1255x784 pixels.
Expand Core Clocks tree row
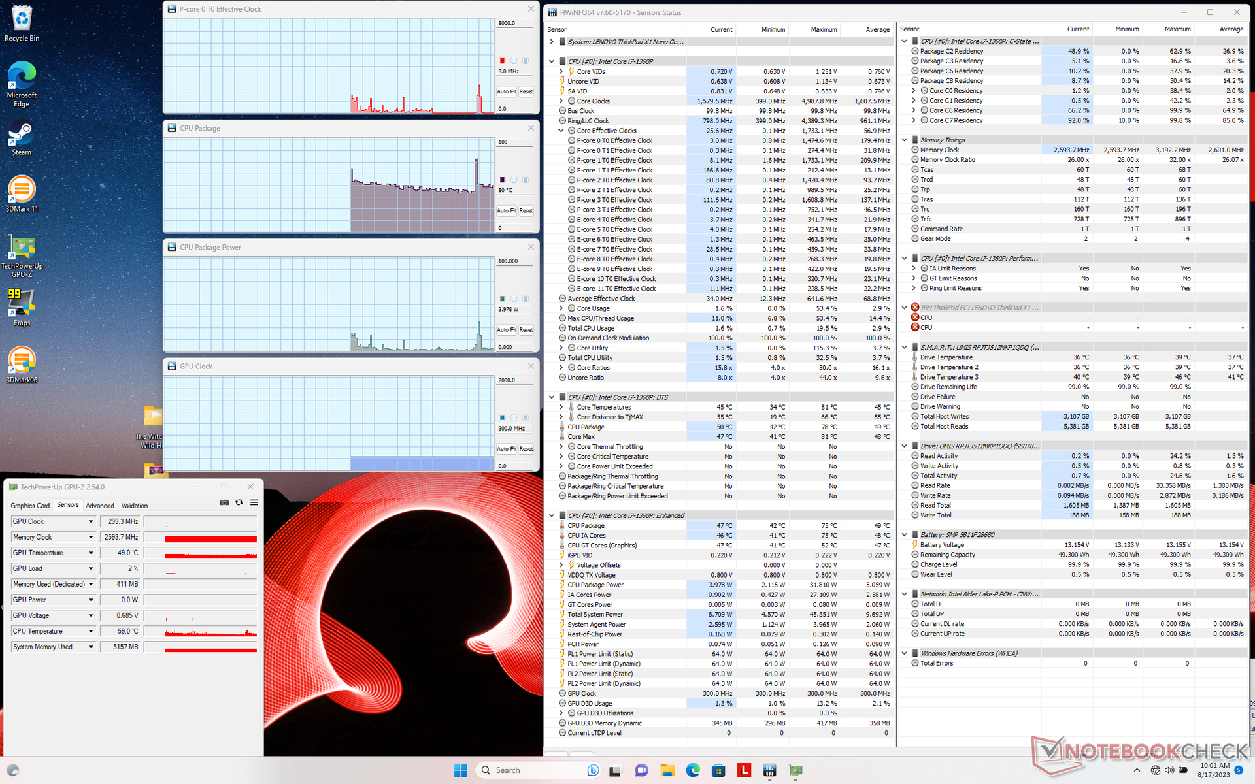click(x=561, y=101)
